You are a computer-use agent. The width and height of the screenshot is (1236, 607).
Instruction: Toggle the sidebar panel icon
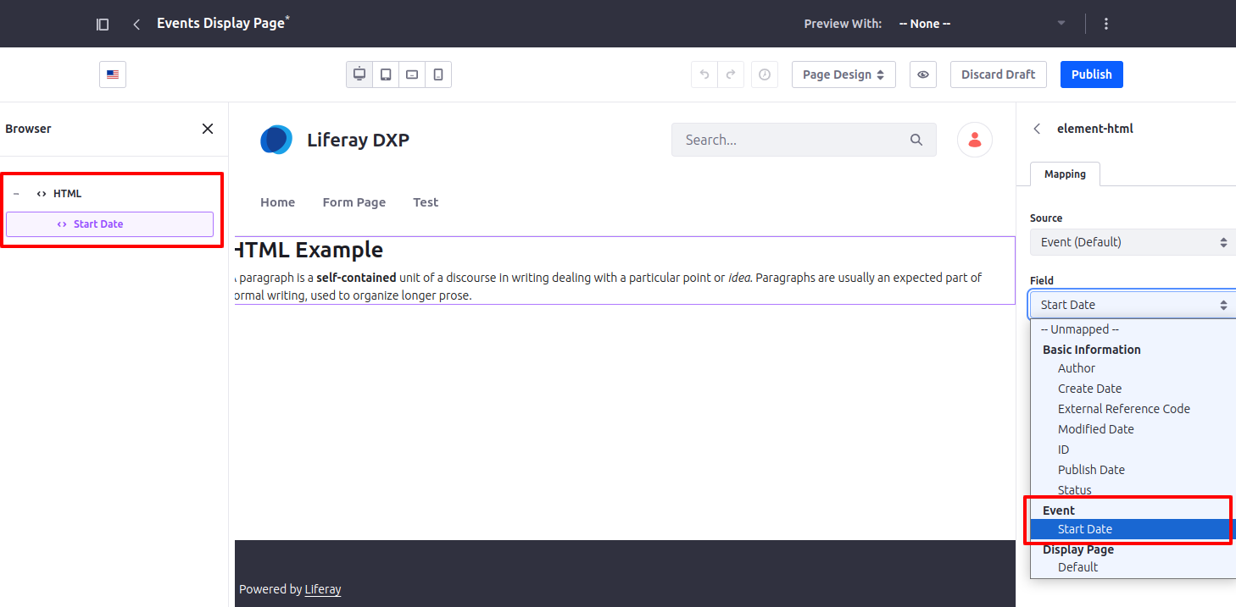click(x=103, y=25)
